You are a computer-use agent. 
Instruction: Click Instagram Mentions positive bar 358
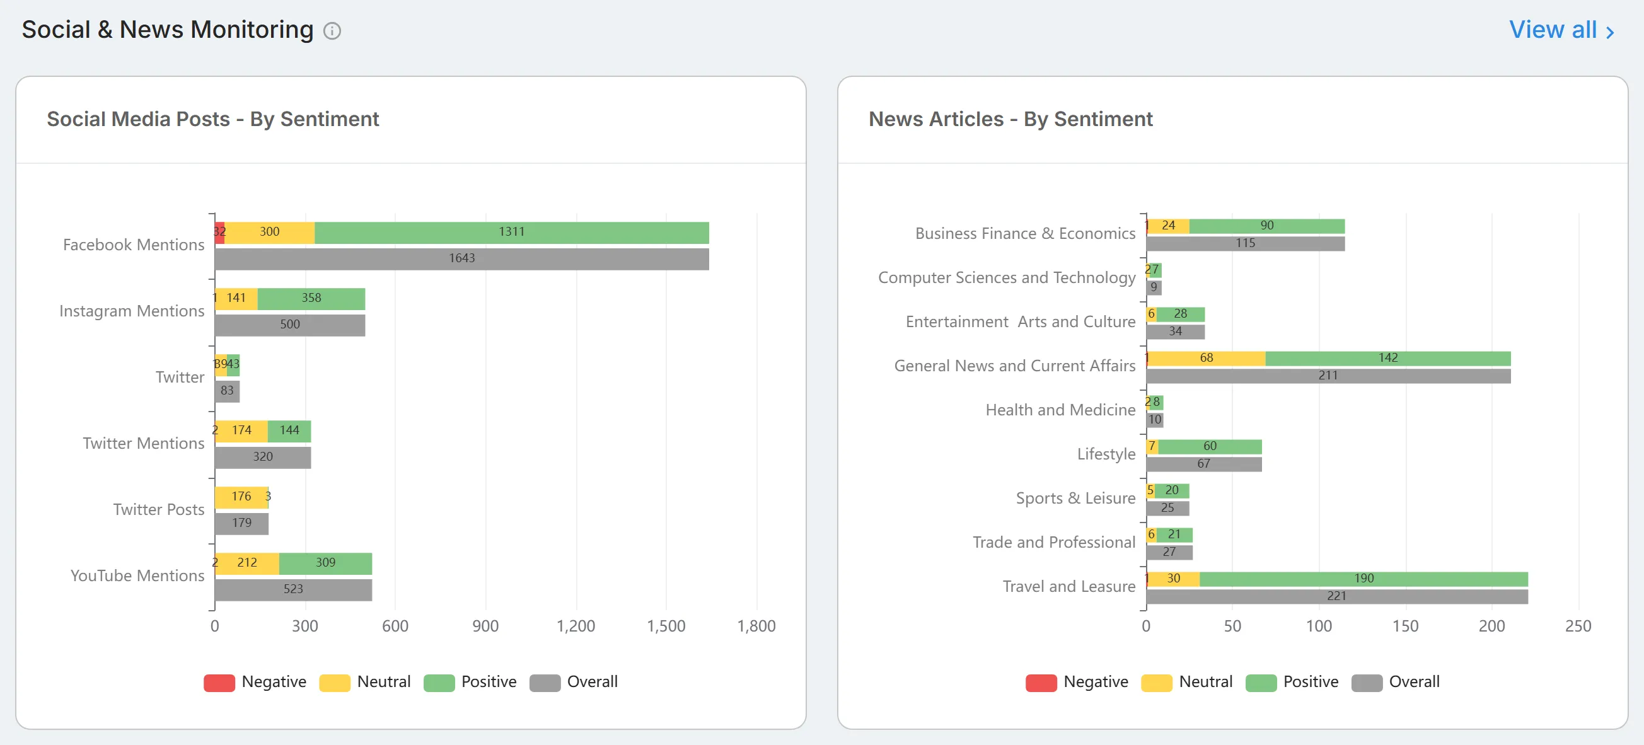pos(311,299)
